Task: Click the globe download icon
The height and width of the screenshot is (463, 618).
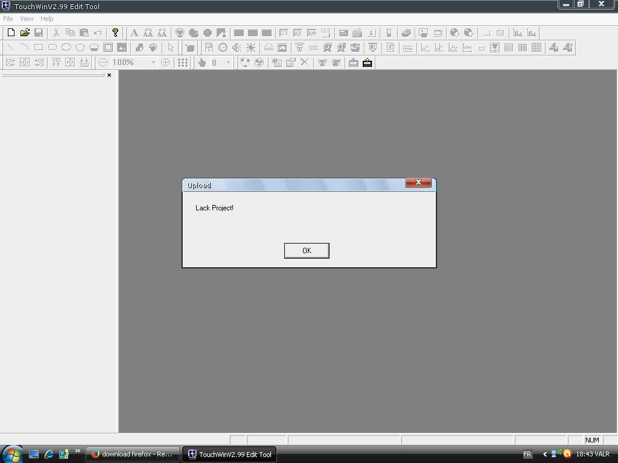Action: [455, 33]
